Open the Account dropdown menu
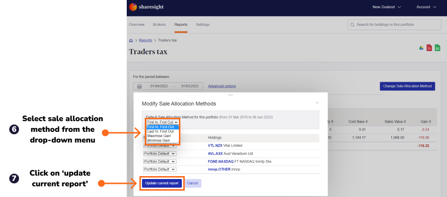Image resolution: width=447 pixels, height=197 pixels. point(426,7)
